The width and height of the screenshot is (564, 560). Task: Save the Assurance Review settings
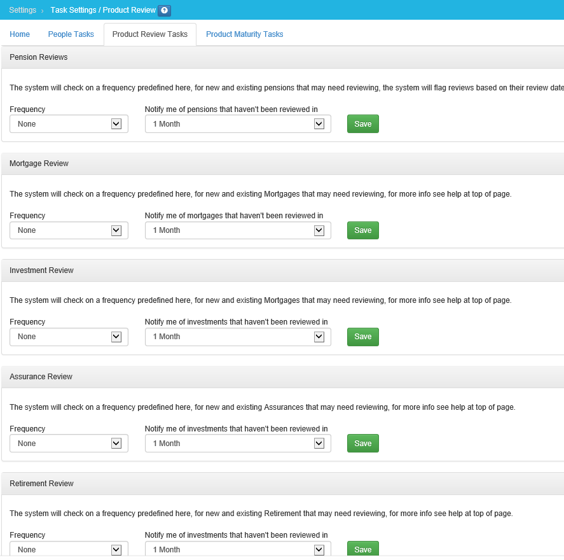click(x=362, y=444)
